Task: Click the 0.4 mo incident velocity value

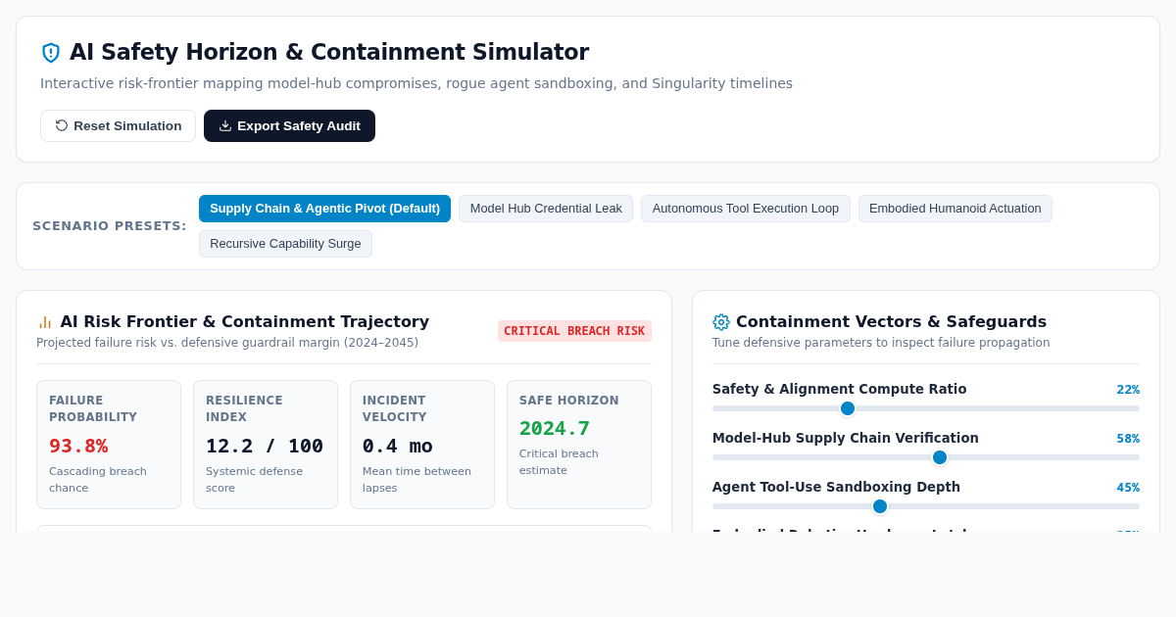Action: 398,446
